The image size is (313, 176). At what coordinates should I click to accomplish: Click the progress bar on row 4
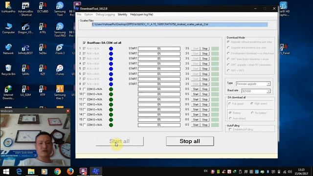tap(159, 64)
